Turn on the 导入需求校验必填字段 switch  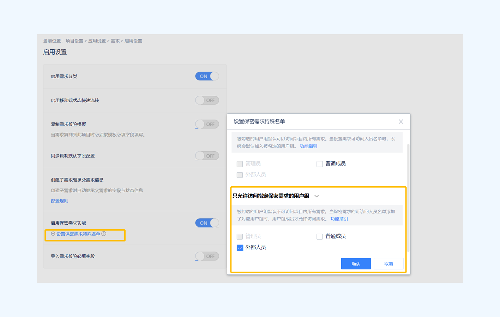click(207, 256)
